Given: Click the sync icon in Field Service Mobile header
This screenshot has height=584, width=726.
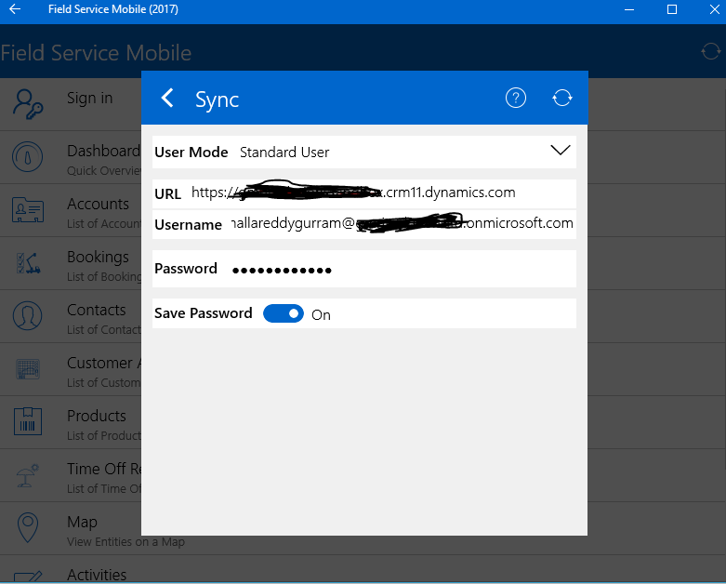Looking at the screenshot, I should [x=710, y=52].
